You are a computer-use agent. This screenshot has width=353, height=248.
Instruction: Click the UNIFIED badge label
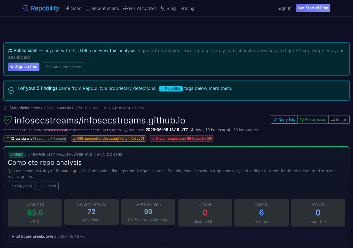(17, 155)
